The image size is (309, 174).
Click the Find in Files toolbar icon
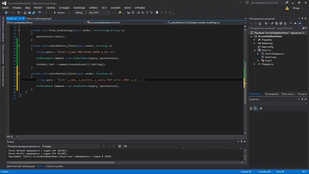[120, 13]
